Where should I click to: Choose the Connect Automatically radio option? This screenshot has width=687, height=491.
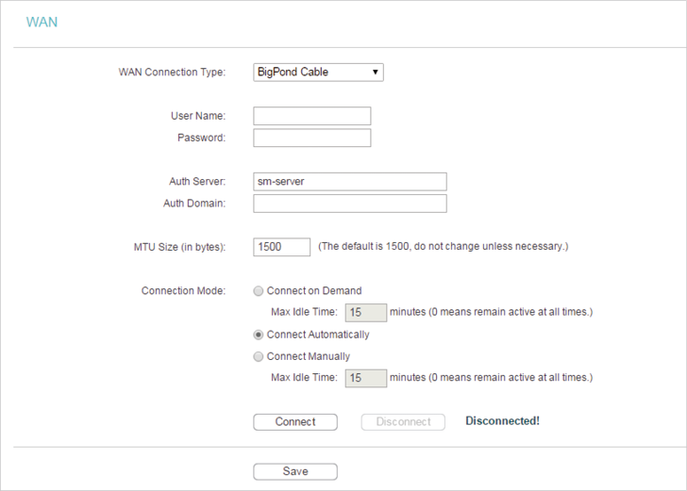click(x=259, y=335)
